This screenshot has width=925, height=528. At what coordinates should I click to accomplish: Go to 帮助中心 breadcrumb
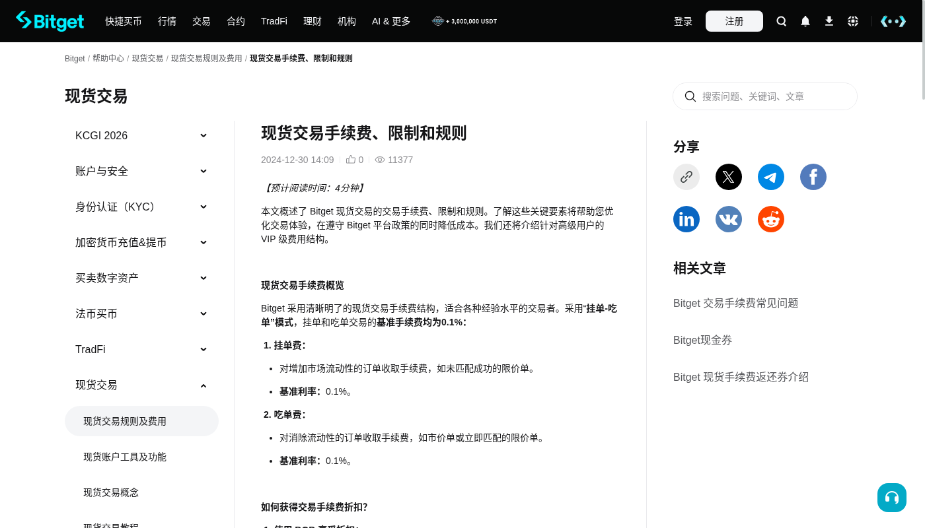[x=108, y=59]
